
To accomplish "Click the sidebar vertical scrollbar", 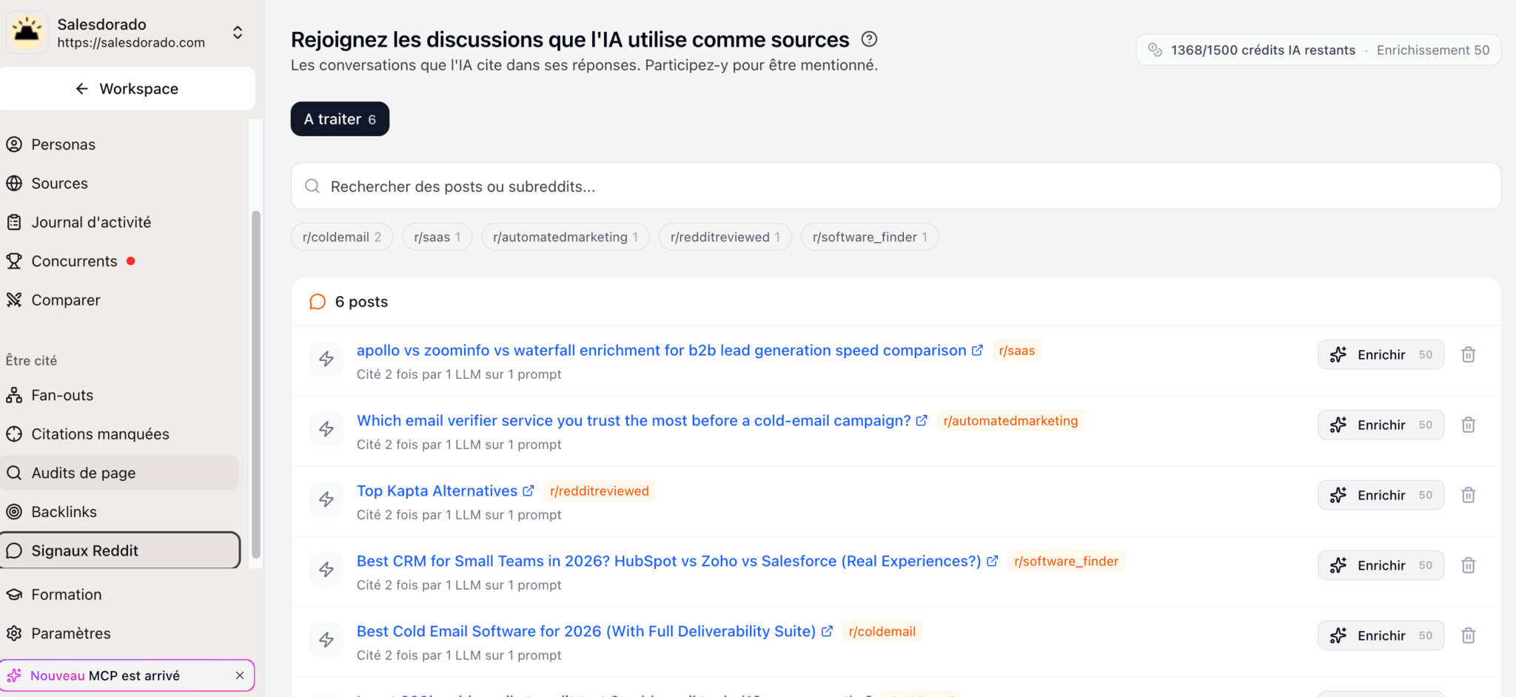I will 256,385.
